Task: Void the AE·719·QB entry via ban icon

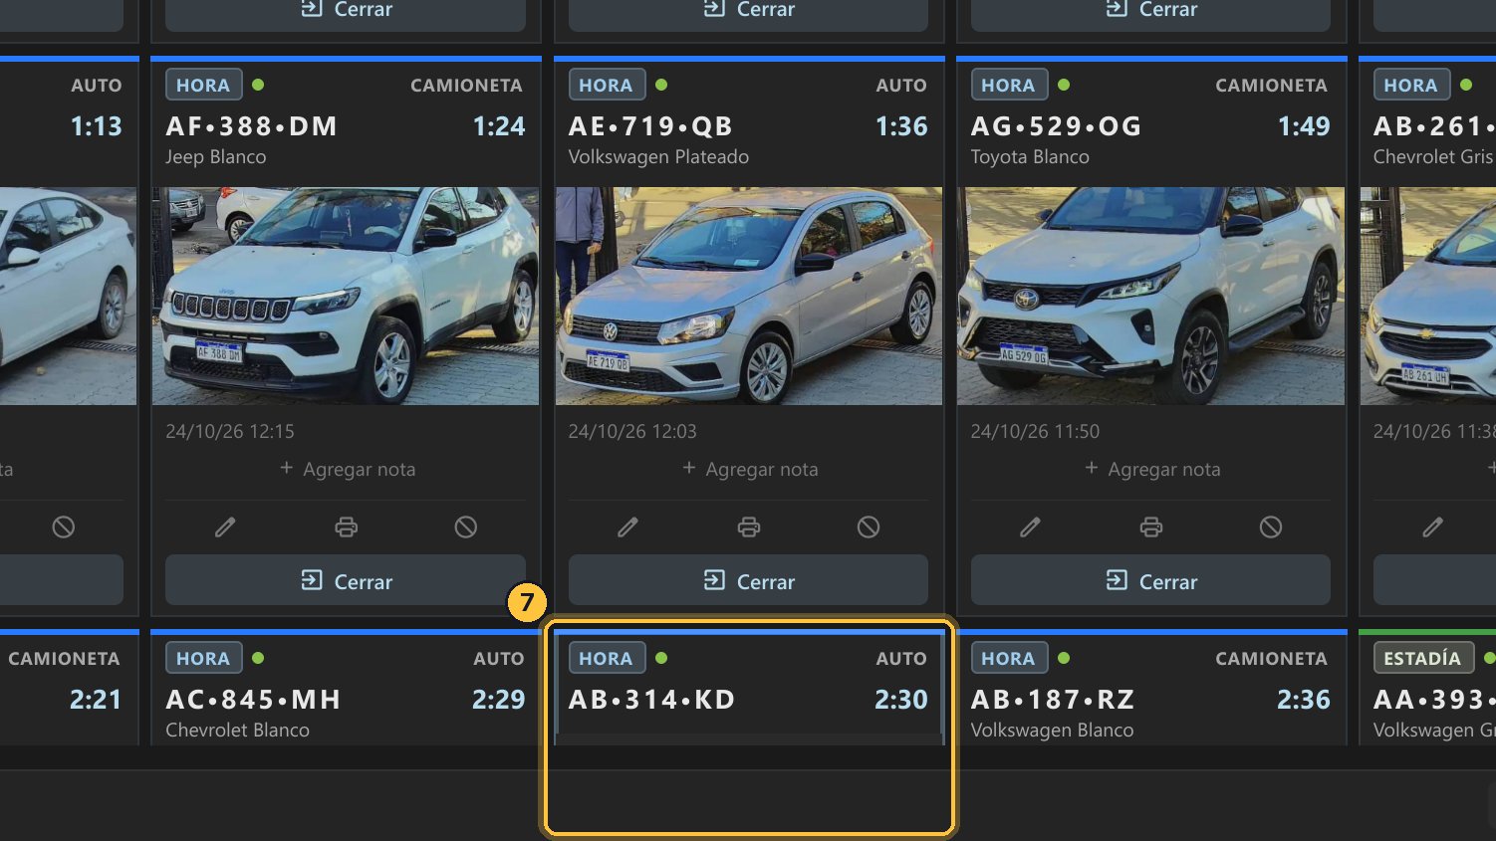Action: (x=869, y=526)
